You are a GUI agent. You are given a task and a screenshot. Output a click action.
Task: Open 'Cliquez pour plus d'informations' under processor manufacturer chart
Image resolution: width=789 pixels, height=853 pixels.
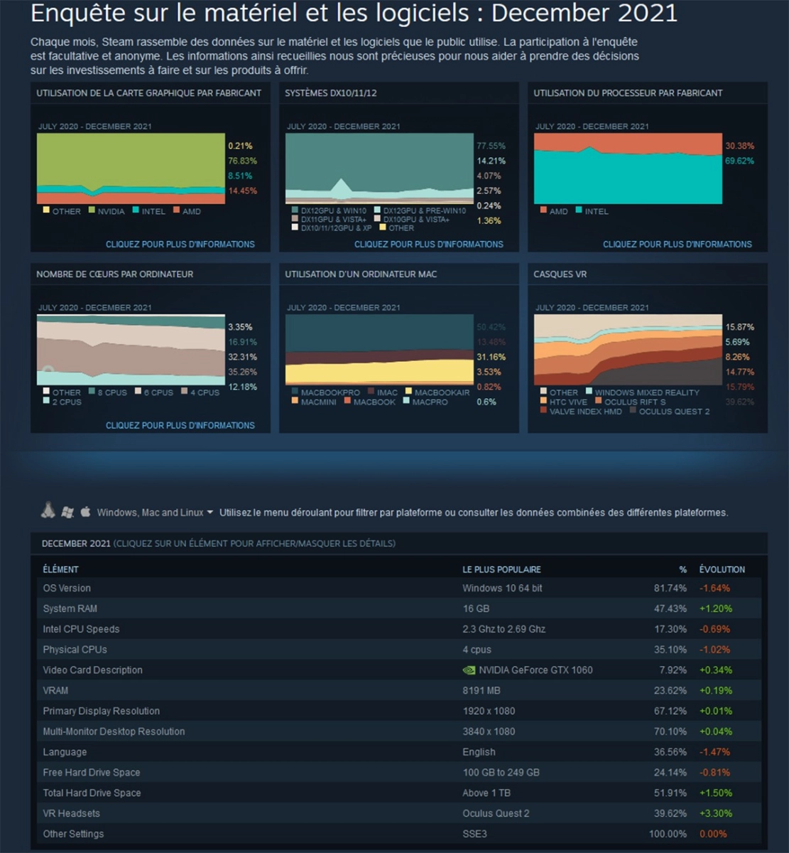[678, 244]
